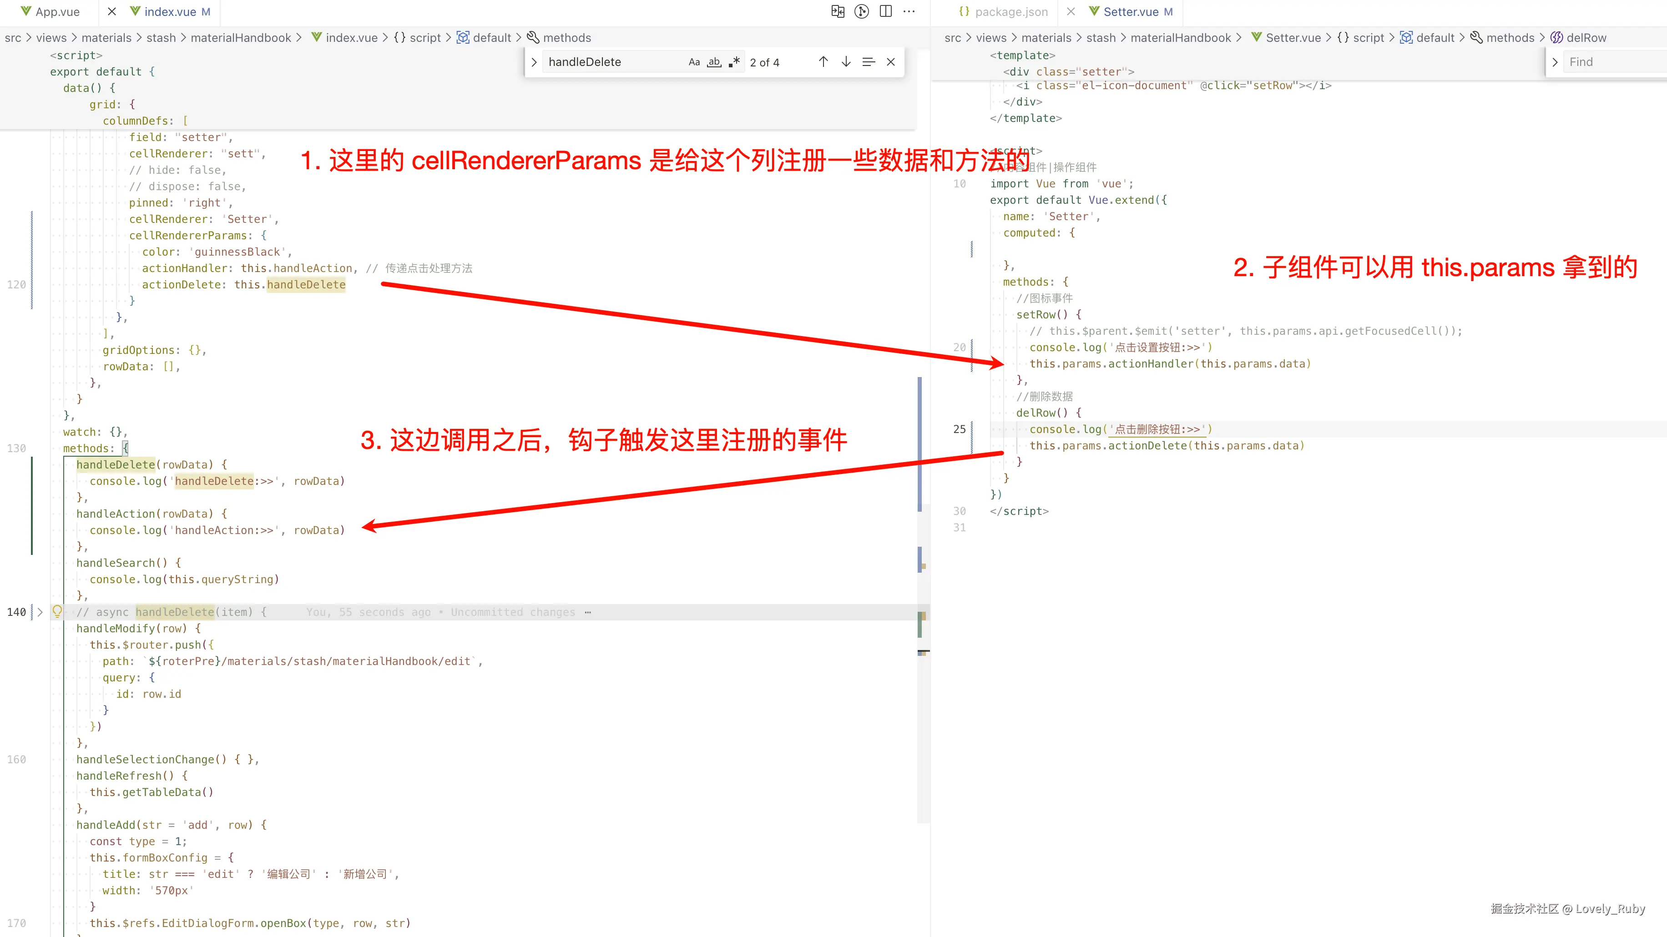This screenshot has width=1667, height=937.
Task: Click materialHandbook in the left breadcrumb
Action: (241, 38)
